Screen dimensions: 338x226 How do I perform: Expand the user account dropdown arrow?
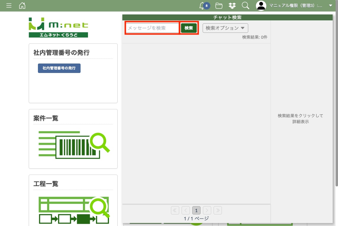click(x=331, y=6)
